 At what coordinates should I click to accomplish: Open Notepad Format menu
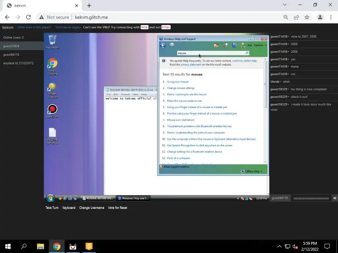pyautogui.click(x=125, y=94)
